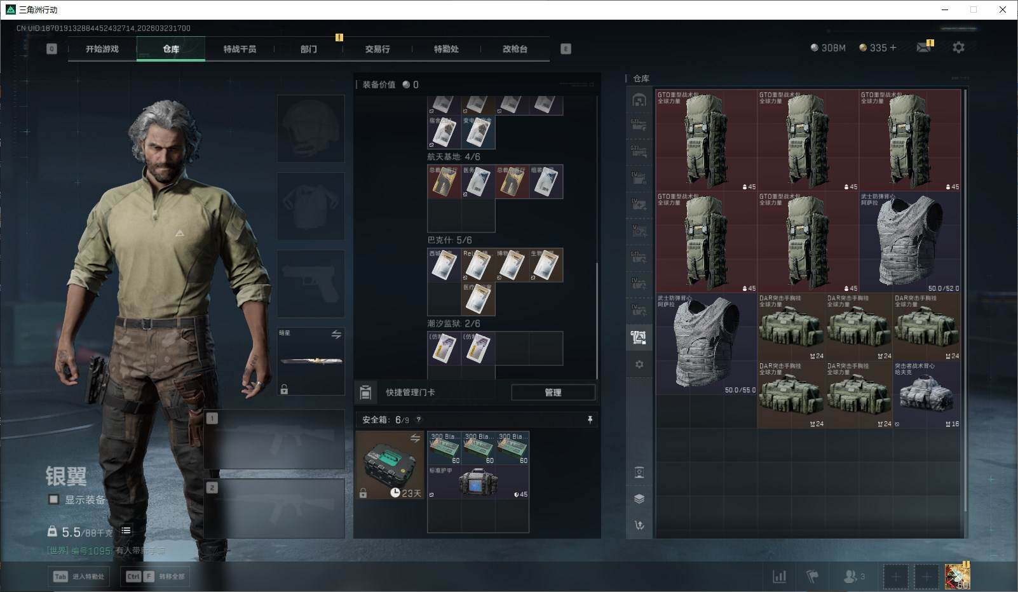Click the swap arrows on 暗星 knife slot
The image size is (1018, 592).
pos(336,334)
